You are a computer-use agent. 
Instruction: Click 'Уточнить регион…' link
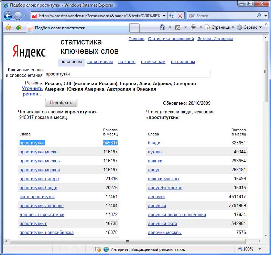(x=32, y=91)
